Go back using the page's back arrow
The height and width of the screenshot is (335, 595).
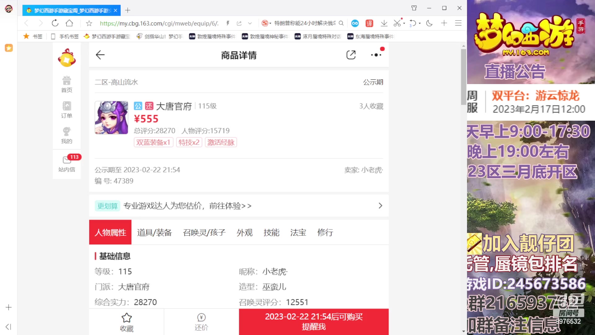(x=100, y=55)
